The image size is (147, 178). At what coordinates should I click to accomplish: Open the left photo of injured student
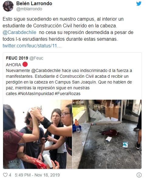[x=37, y=134]
